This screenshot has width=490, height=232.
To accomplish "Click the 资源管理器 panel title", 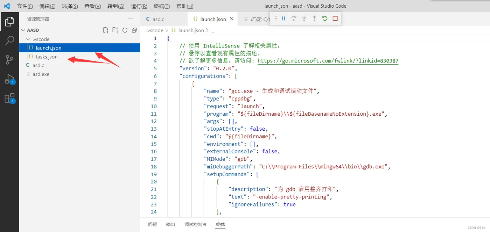I will 38,19.
